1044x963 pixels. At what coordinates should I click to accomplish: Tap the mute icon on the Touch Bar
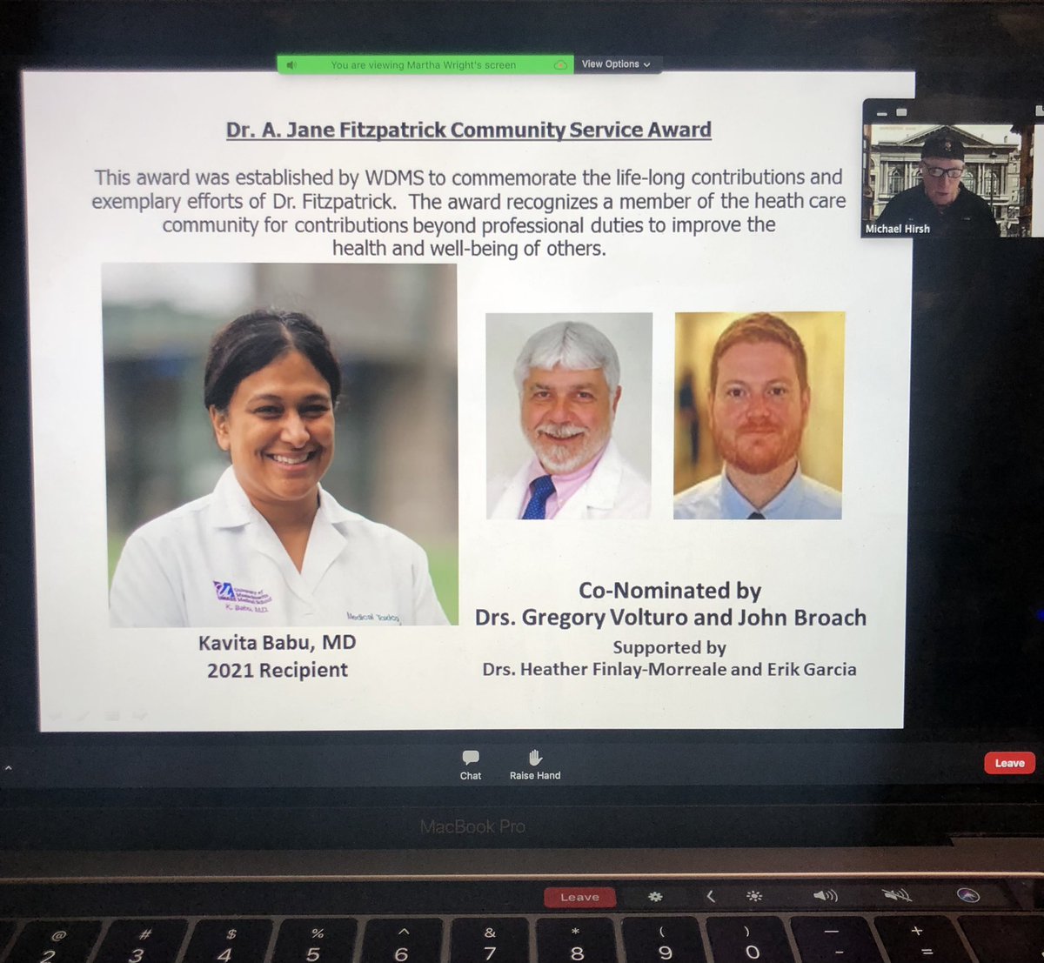pyautogui.click(x=897, y=894)
